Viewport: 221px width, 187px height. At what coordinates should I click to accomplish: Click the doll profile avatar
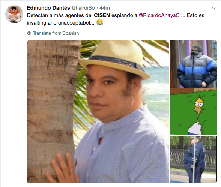click(x=14, y=14)
